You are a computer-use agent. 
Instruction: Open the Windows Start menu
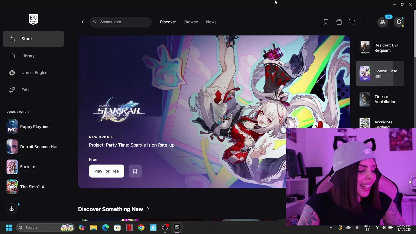pyautogui.click(x=9, y=227)
